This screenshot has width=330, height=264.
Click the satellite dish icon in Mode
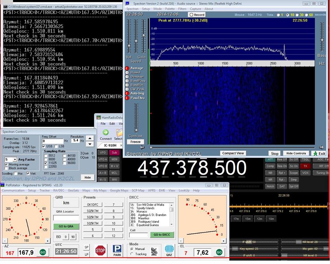click(154, 251)
